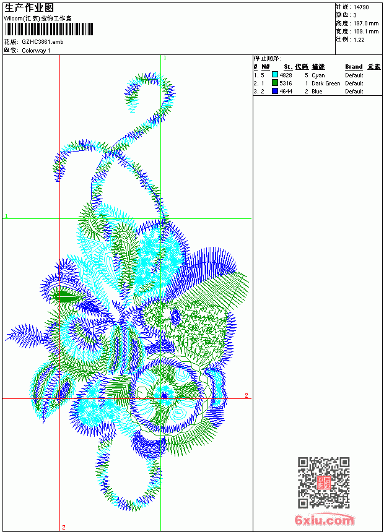The height and width of the screenshot is (532, 384).
Task: Click the height value 197.0 mm
Action: click(366, 24)
